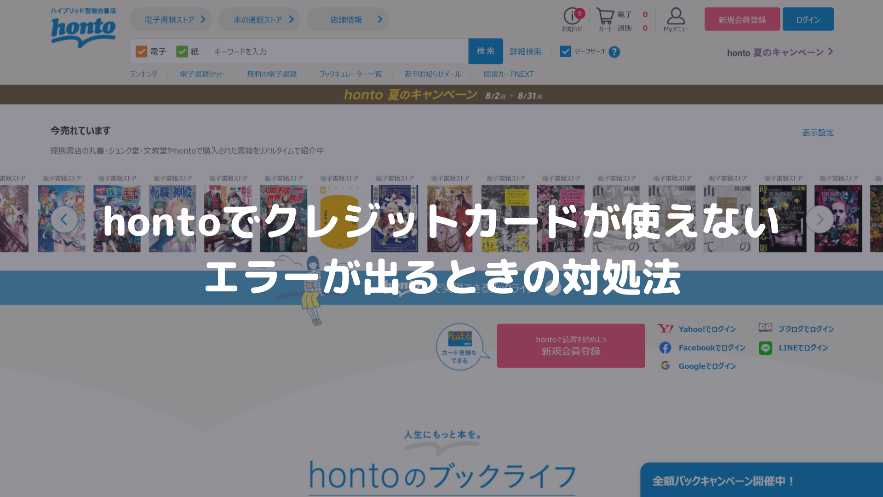Click the Yahoo!でログイン link
This screenshot has width=883, height=497.
[707, 329]
